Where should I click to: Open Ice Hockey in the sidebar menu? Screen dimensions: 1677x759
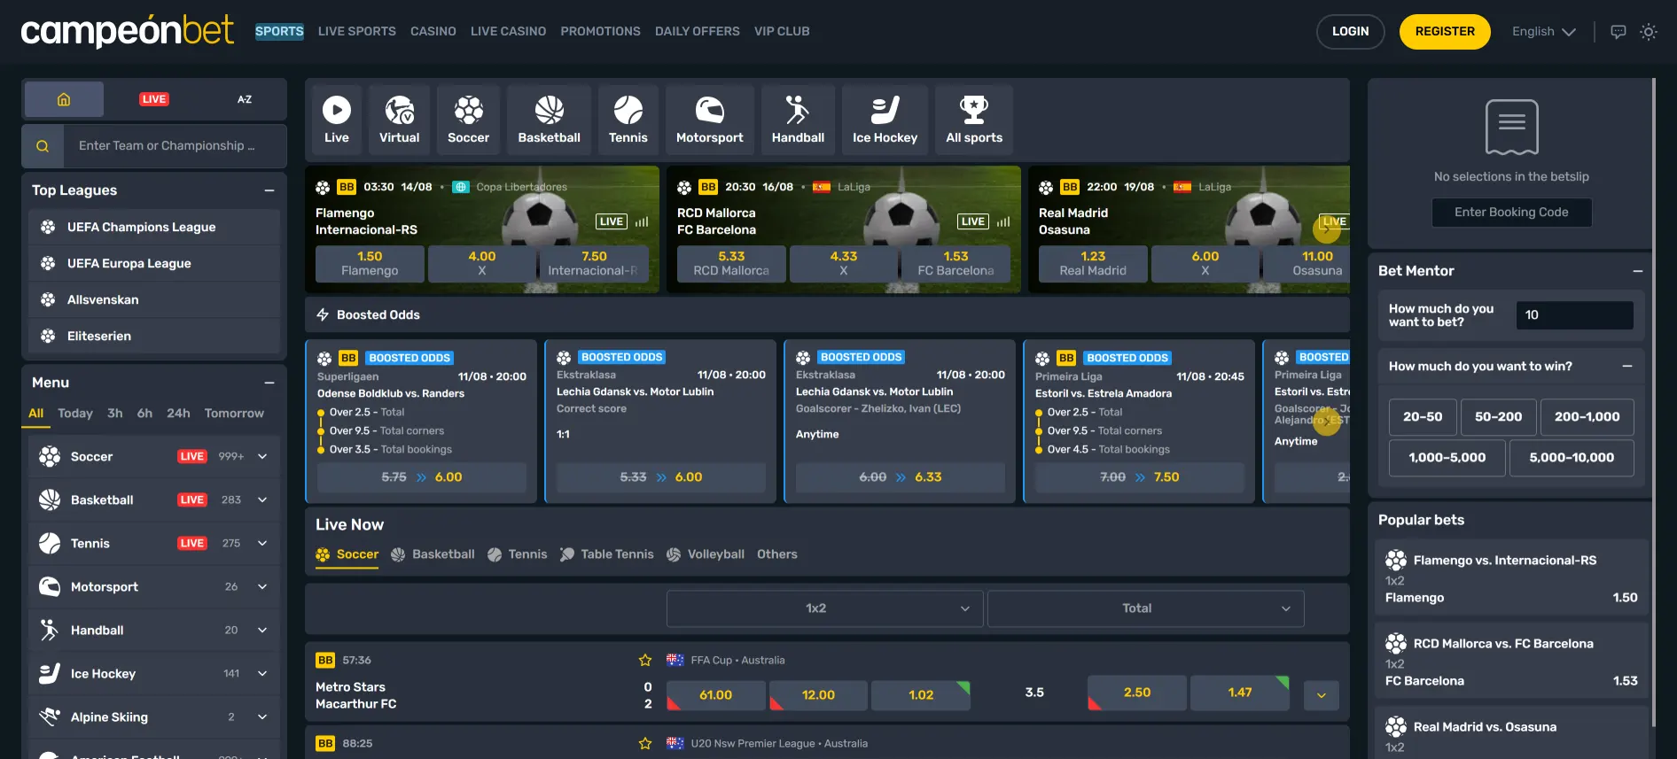click(154, 674)
